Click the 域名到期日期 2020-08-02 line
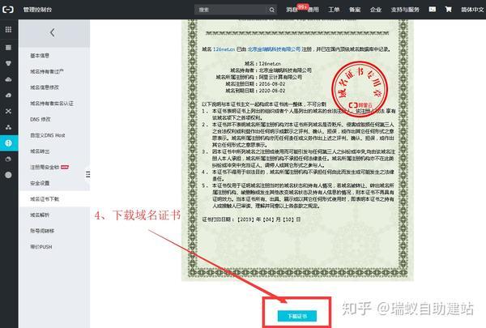The image size is (486, 328). pos(255,91)
